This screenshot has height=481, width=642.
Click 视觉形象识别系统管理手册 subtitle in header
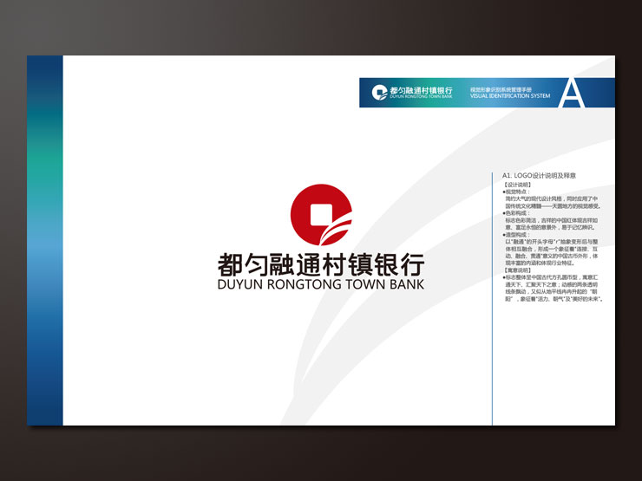[501, 89]
